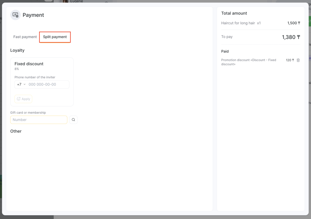The image size is (311, 219).
Task: Open the +7 country code dropdown
Action: pos(21,85)
